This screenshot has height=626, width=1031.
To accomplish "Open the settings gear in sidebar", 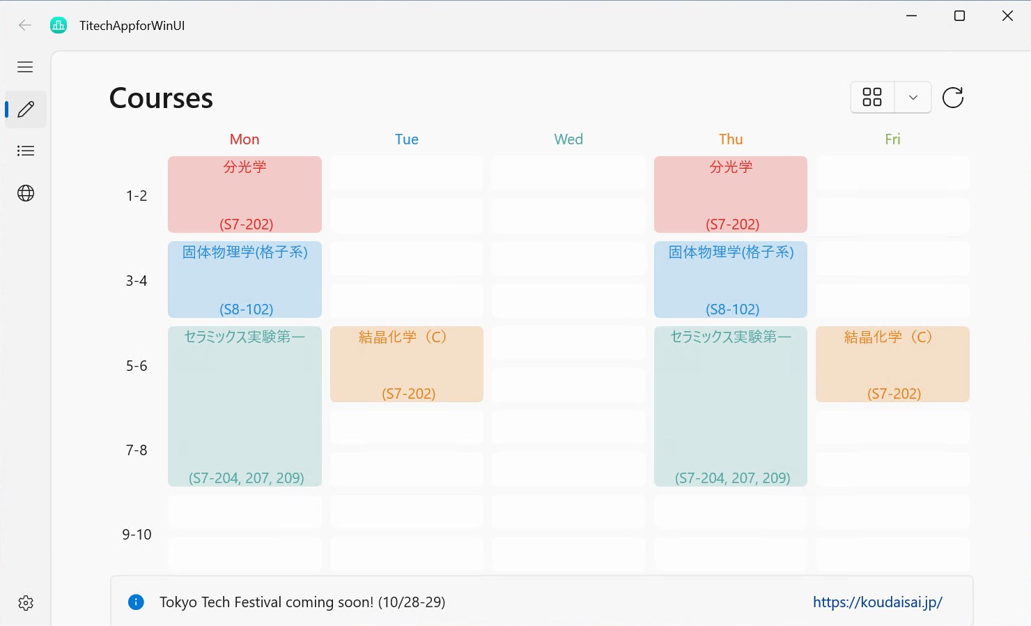I will 26,603.
